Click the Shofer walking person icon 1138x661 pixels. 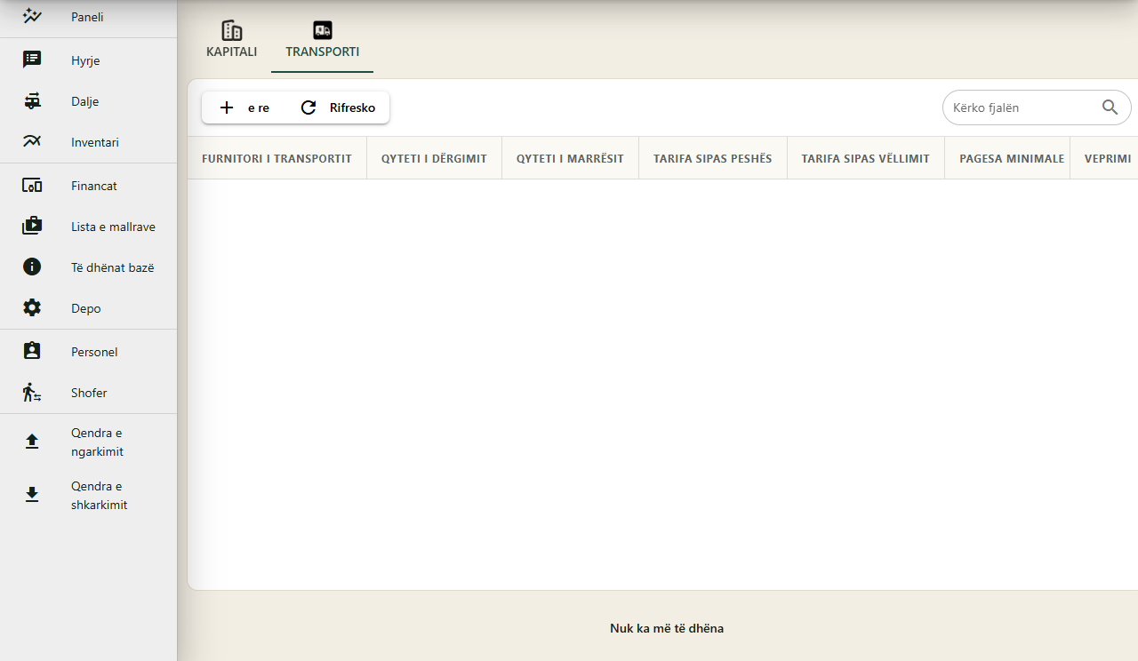[x=32, y=393]
